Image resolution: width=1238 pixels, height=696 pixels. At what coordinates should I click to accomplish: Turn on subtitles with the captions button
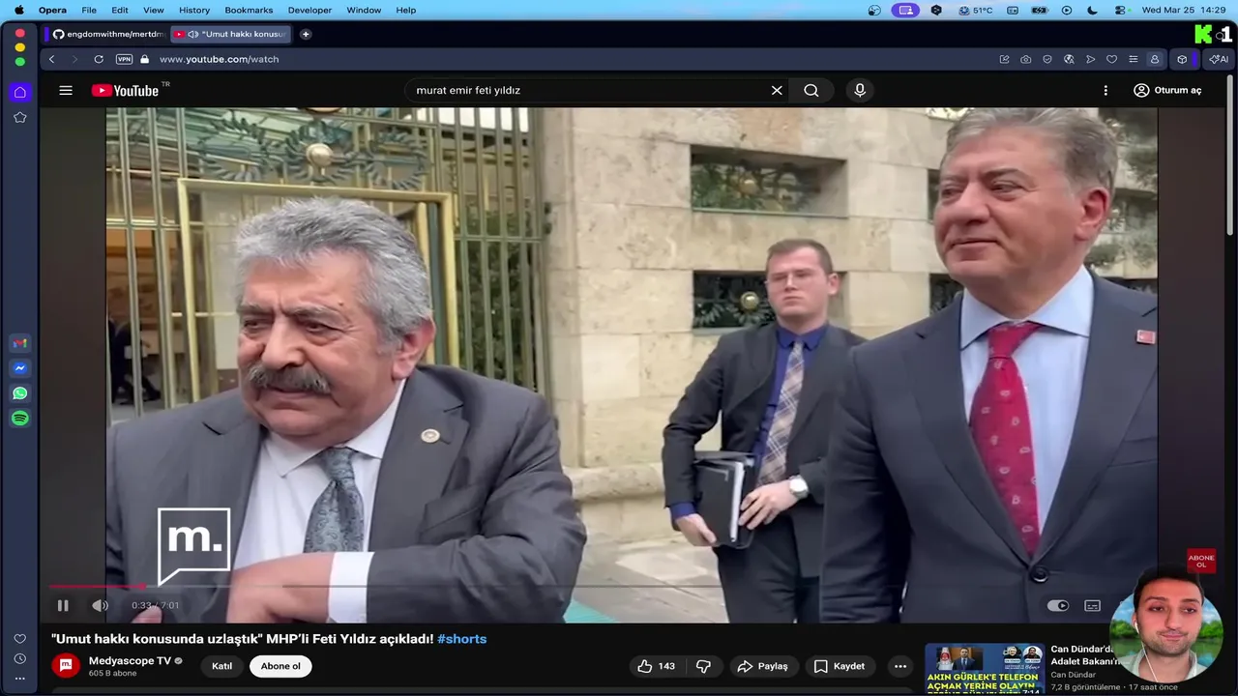1092,606
